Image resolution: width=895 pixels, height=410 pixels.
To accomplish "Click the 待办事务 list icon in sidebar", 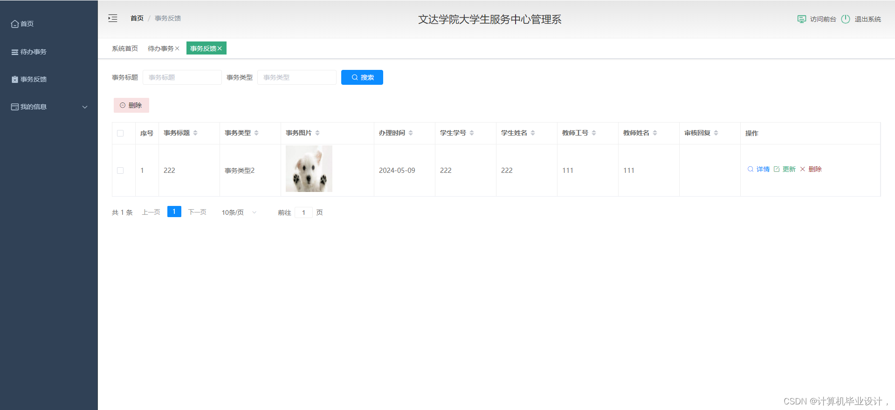I will coord(15,52).
